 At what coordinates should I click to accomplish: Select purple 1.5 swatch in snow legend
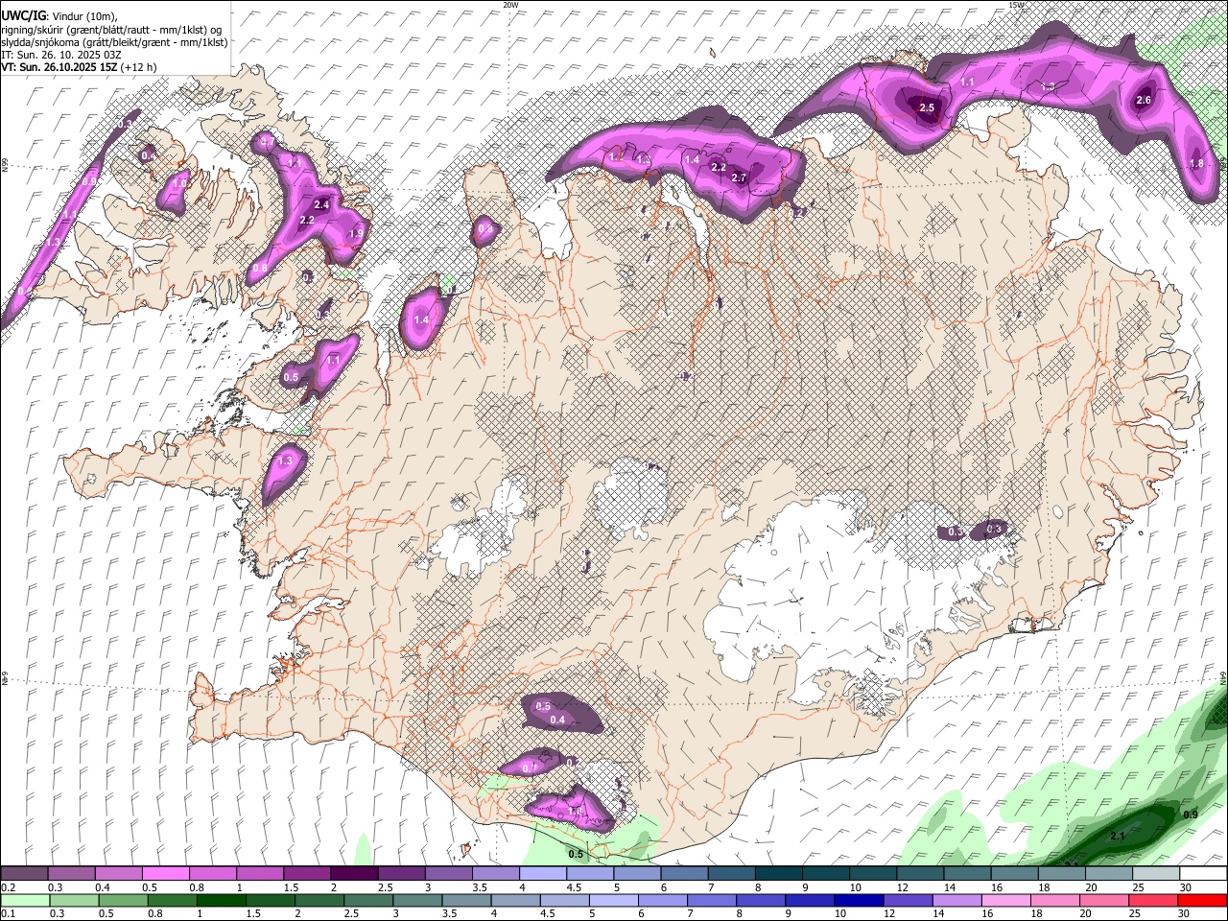pyautogui.click(x=306, y=873)
